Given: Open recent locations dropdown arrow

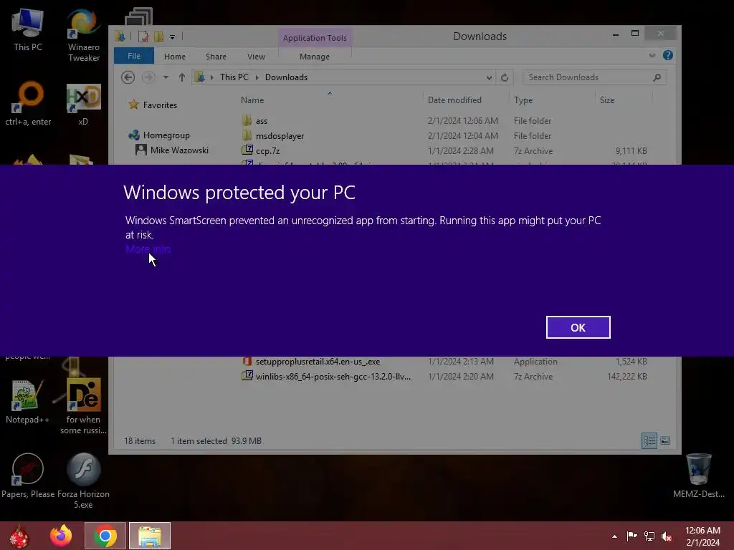Looking at the screenshot, I should tap(166, 77).
